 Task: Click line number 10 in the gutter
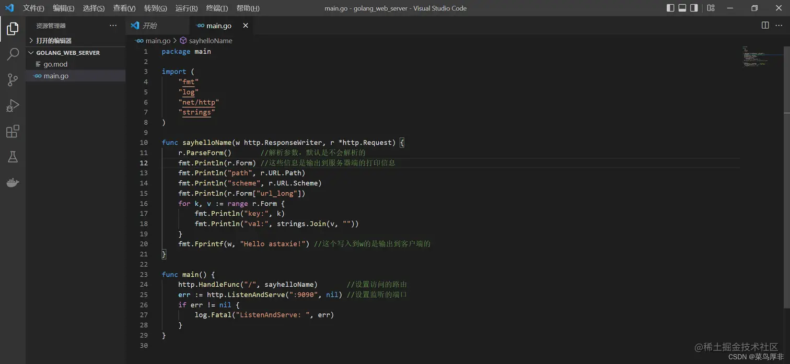(x=144, y=143)
